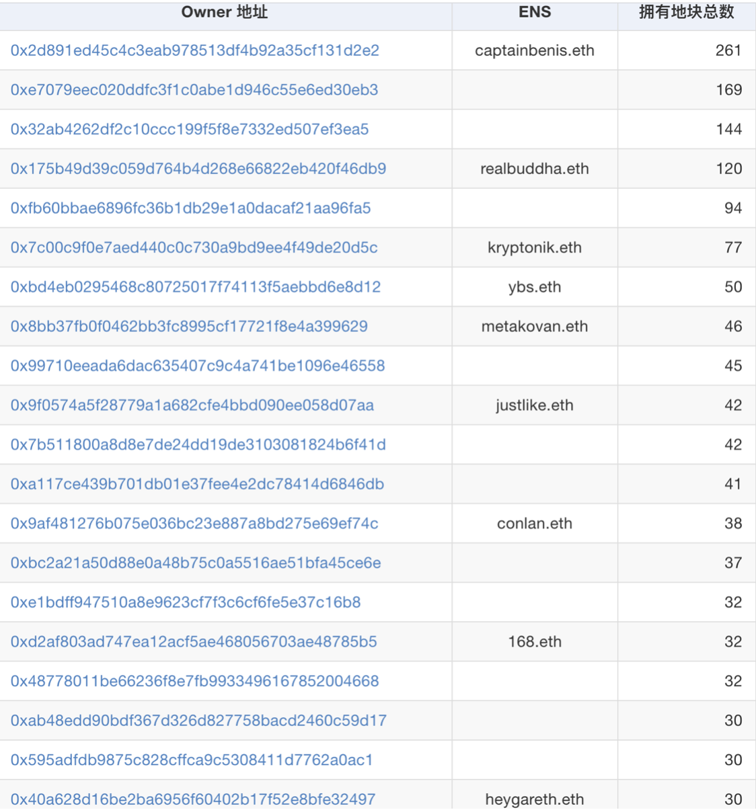Click address starting with 0xe7079eec020d
This screenshot has height=812, width=756.
pyautogui.click(x=194, y=90)
